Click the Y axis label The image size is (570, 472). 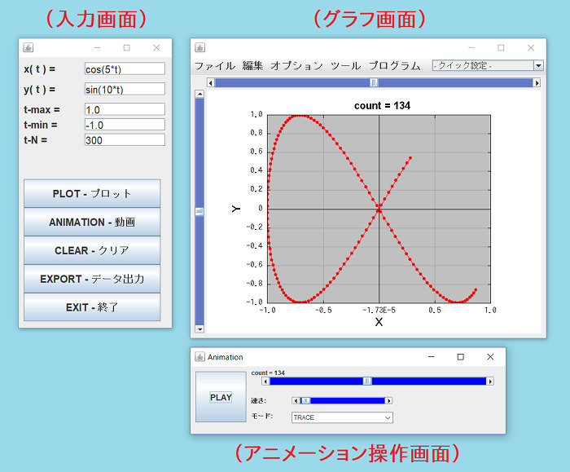pyautogui.click(x=236, y=209)
